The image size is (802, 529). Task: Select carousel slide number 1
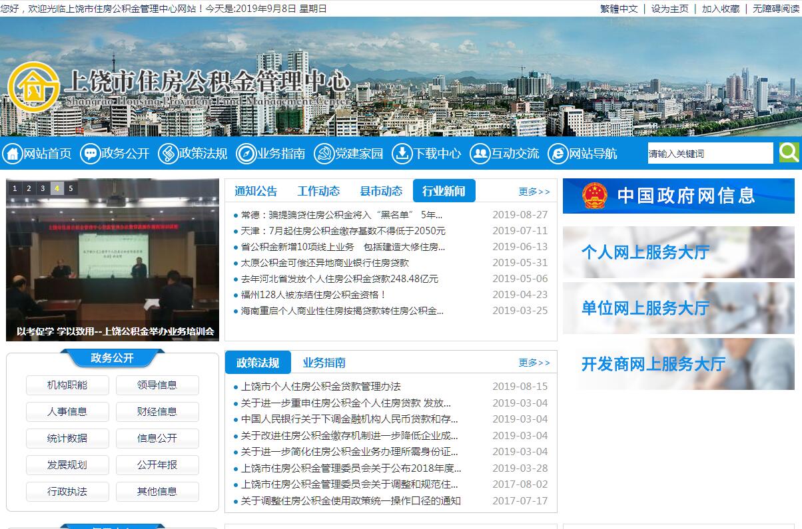point(15,188)
